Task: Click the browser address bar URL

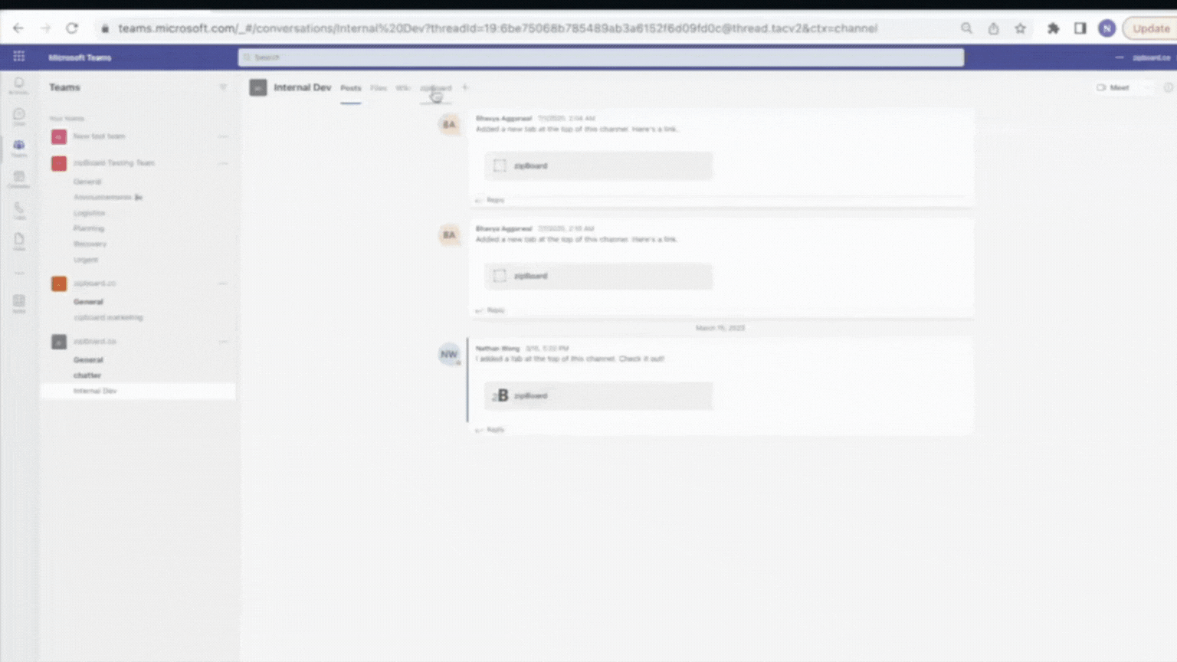Action: click(497, 28)
